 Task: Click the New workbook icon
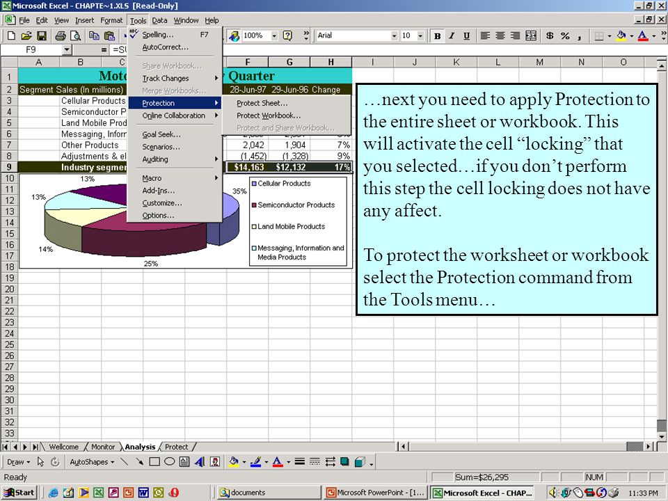tap(11, 35)
